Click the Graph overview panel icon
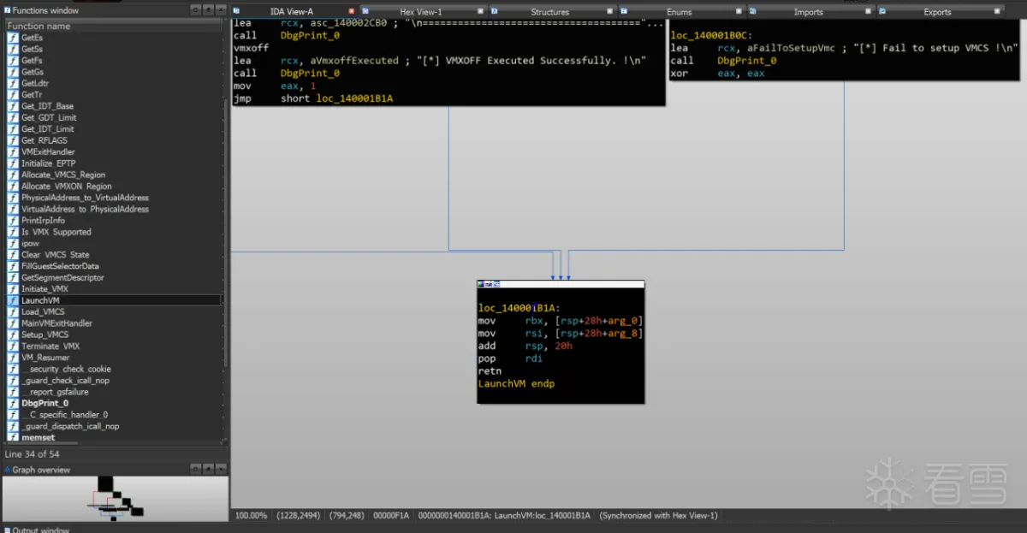The height and width of the screenshot is (533, 1027). click(x=8, y=470)
